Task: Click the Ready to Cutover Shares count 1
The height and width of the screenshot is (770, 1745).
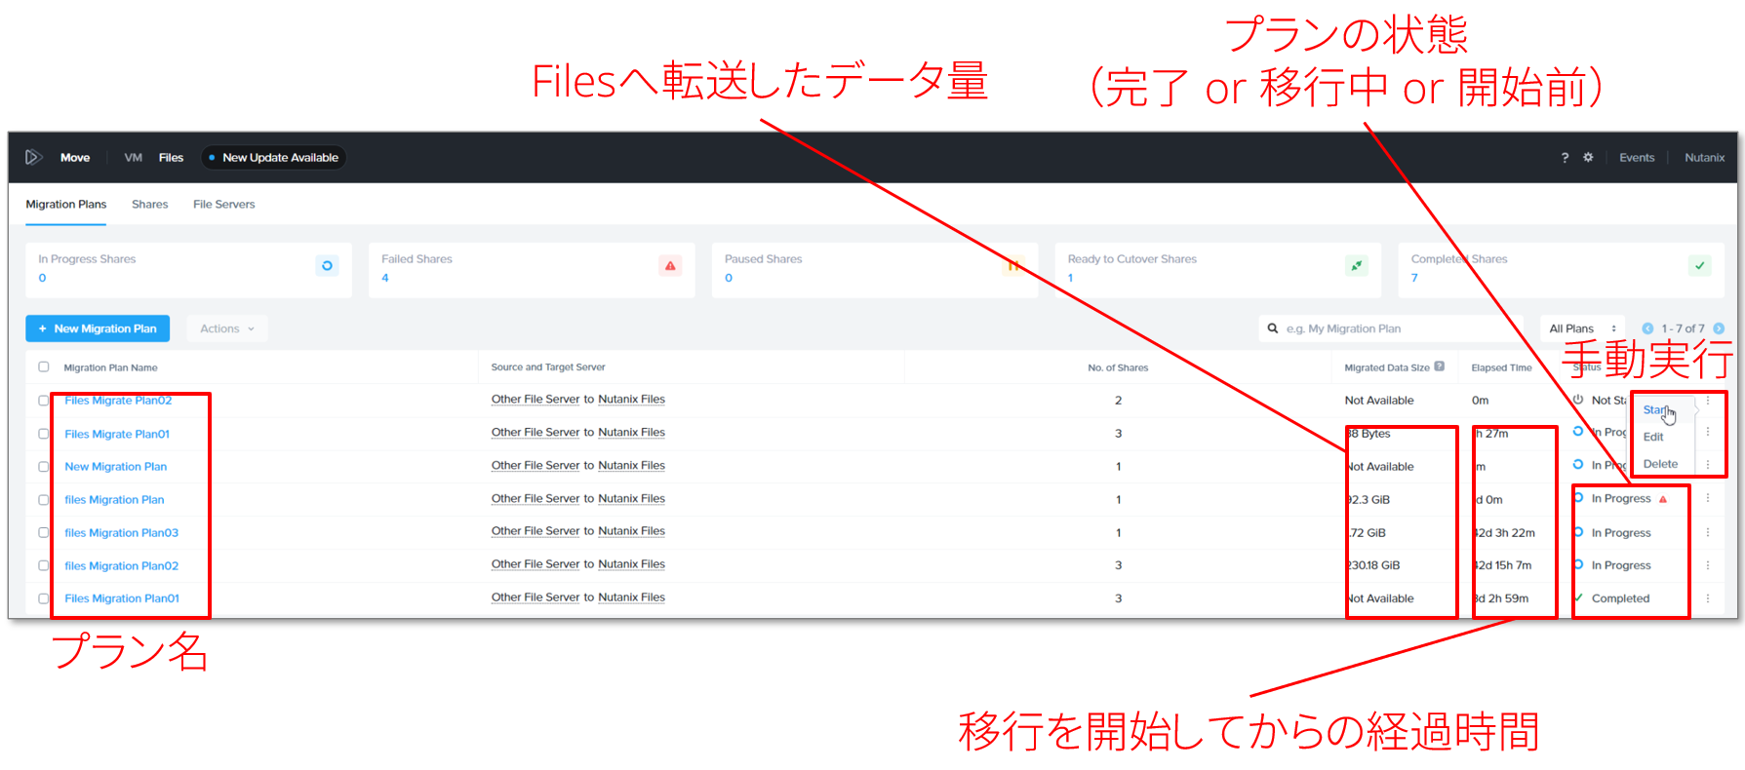Action: [1070, 278]
